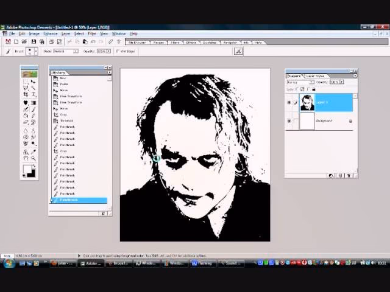Image resolution: width=390 pixels, height=292 pixels.
Task: Open the Layers Opacity arrow
Action: (x=342, y=82)
